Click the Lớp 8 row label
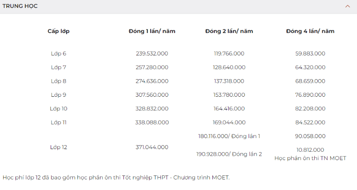Screen dimensions: 357x190 [59, 81]
